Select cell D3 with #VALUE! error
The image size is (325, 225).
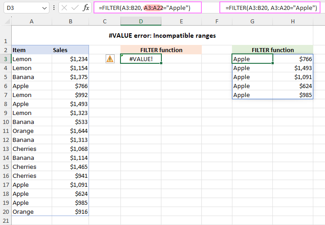141,59
